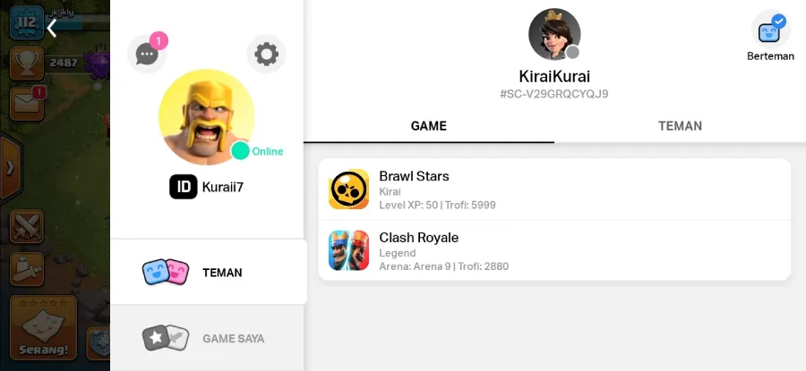The image size is (806, 371).
Task: Click the KiraiKurai profile avatar
Action: pos(554,34)
